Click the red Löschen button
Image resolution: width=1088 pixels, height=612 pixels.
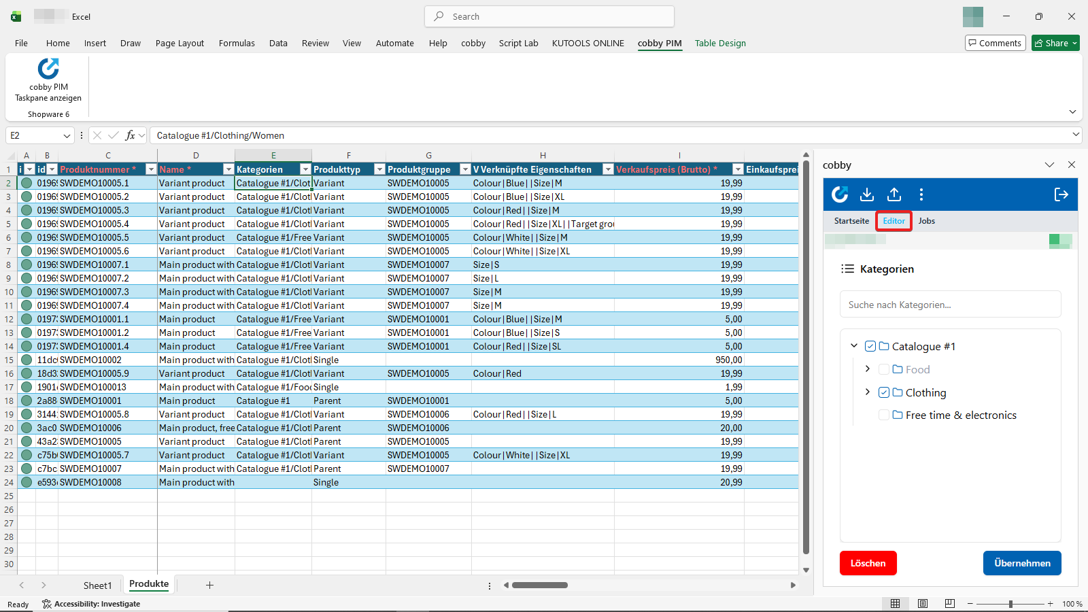click(x=868, y=562)
